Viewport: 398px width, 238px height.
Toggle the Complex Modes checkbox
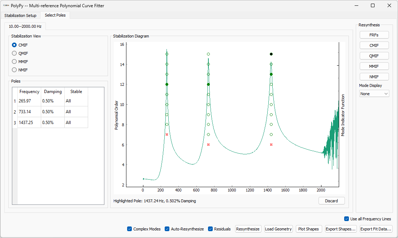pyautogui.click(x=130, y=229)
